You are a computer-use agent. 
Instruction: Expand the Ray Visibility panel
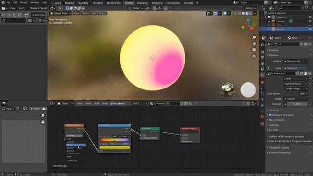(x=276, y=120)
